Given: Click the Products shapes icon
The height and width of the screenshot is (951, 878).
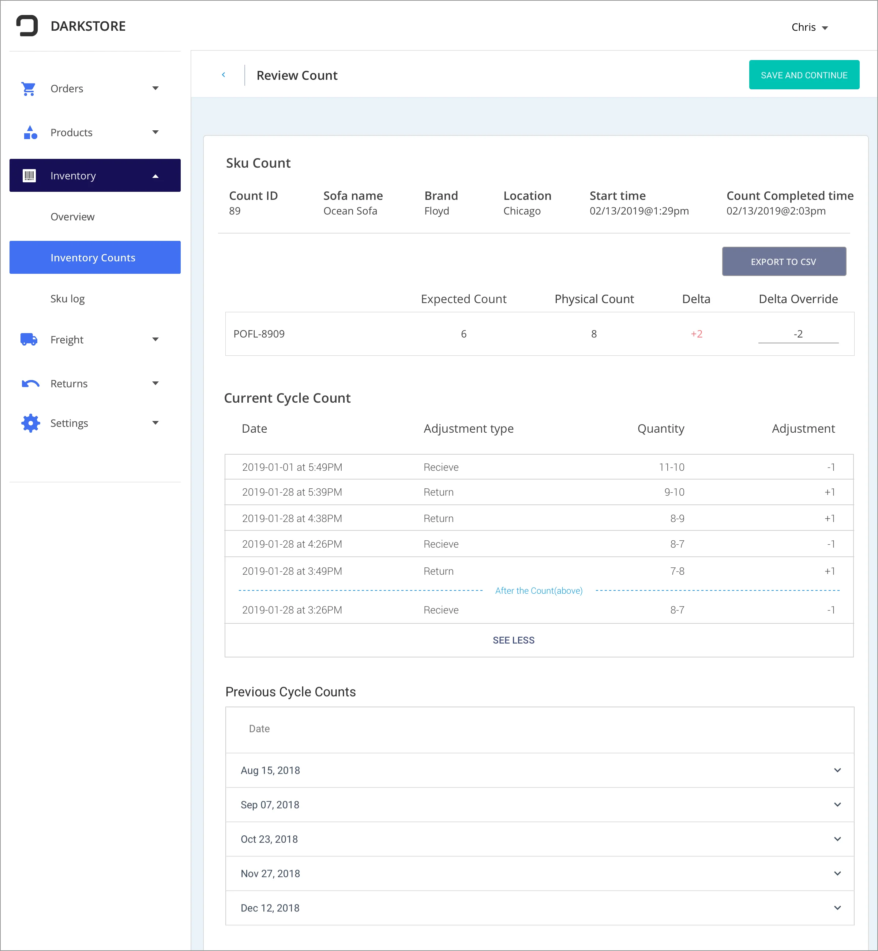Looking at the screenshot, I should click(30, 132).
